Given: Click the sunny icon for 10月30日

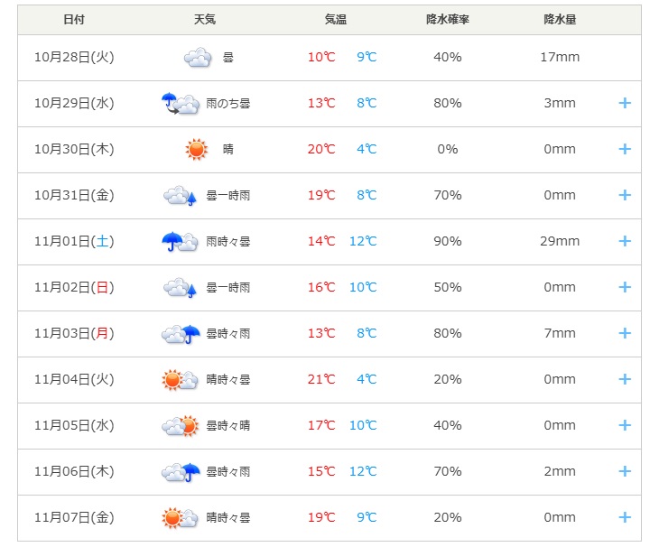Looking at the screenshot, I should [x=197, y=150].
